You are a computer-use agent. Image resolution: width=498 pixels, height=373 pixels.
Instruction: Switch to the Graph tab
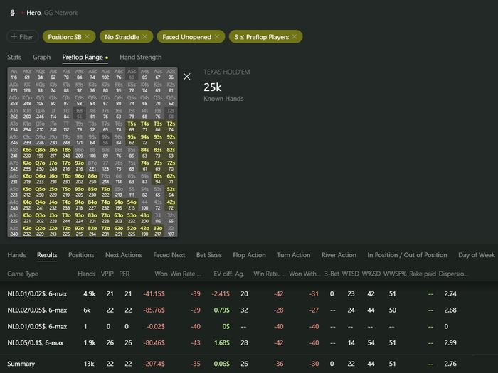click(x=41, y=57)
